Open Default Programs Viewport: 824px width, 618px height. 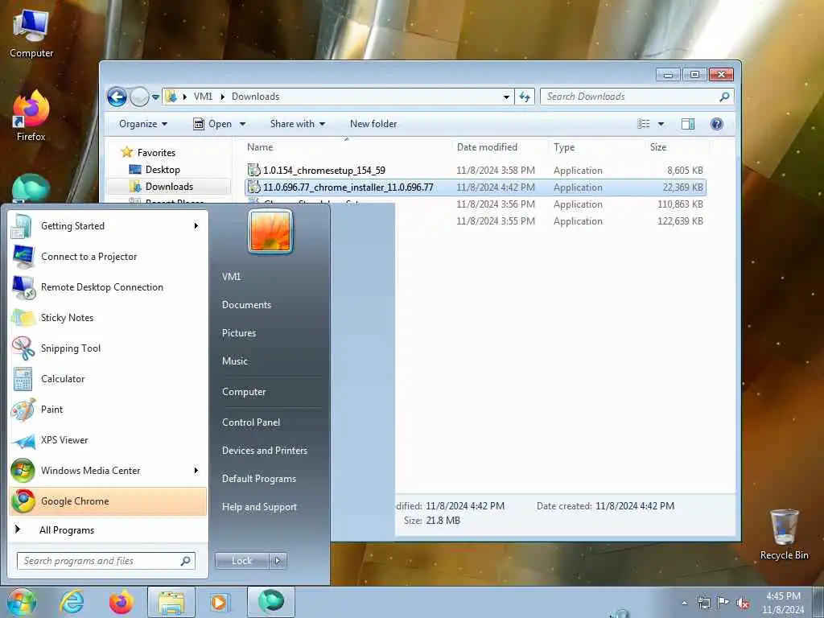tap(259, 479)
